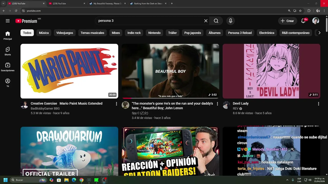Play the Mario Paint thumbnail
The image size is (328, 184).
pos(69,71)
